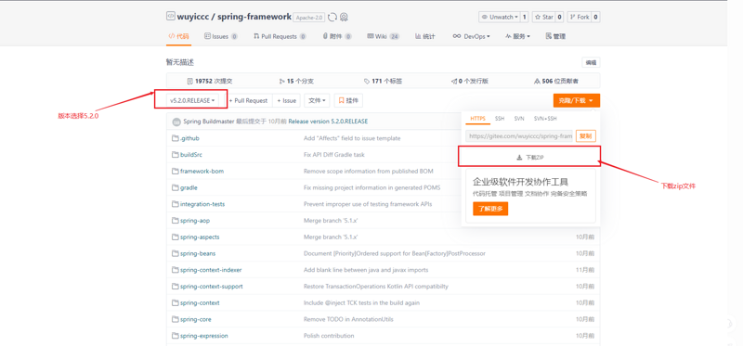The height and width of the screenshot is (346, 743).
Task: Click the 编辑 description button
Action: point(591,62)
